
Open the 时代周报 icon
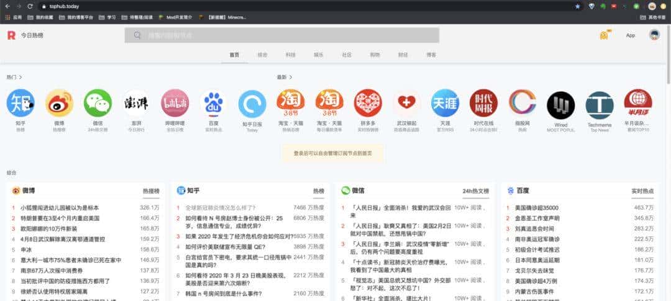[x=483, y=103]
